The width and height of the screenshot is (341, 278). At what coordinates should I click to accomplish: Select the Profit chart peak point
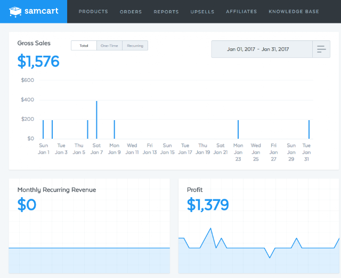[x=210, y=229]
